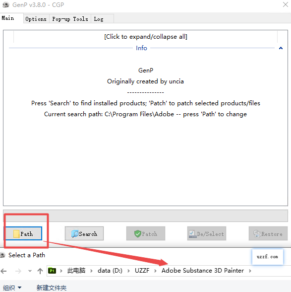Open the 组织 dropdown menu

tap(12, 288)
